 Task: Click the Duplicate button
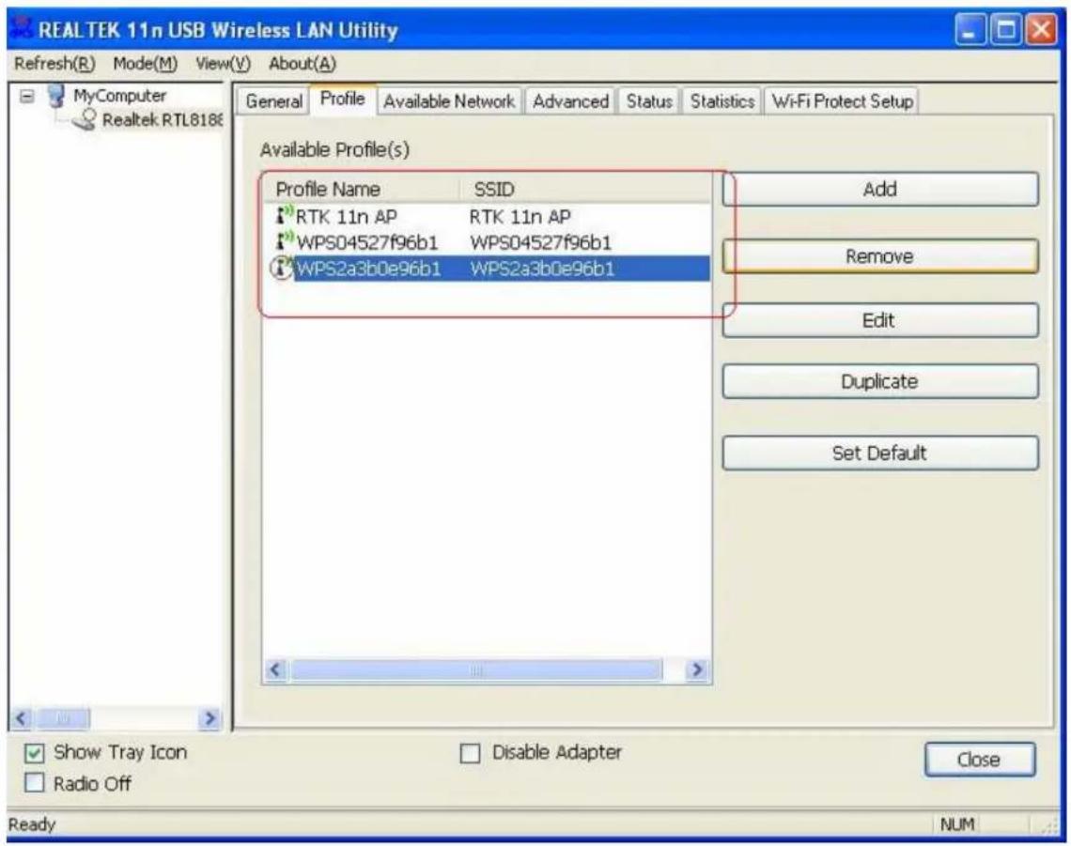pyautogui.click(x=880, y=382)
